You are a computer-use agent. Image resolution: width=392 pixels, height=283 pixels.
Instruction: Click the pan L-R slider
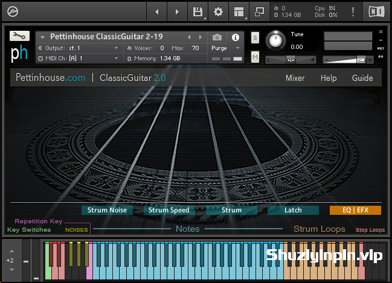point(291,60)
